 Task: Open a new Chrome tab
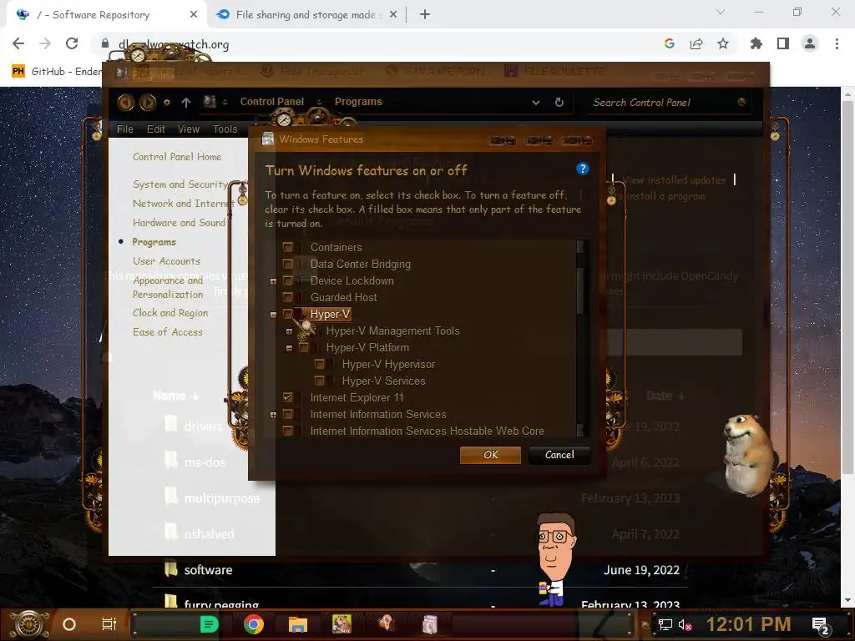click(x=425, y=15)
